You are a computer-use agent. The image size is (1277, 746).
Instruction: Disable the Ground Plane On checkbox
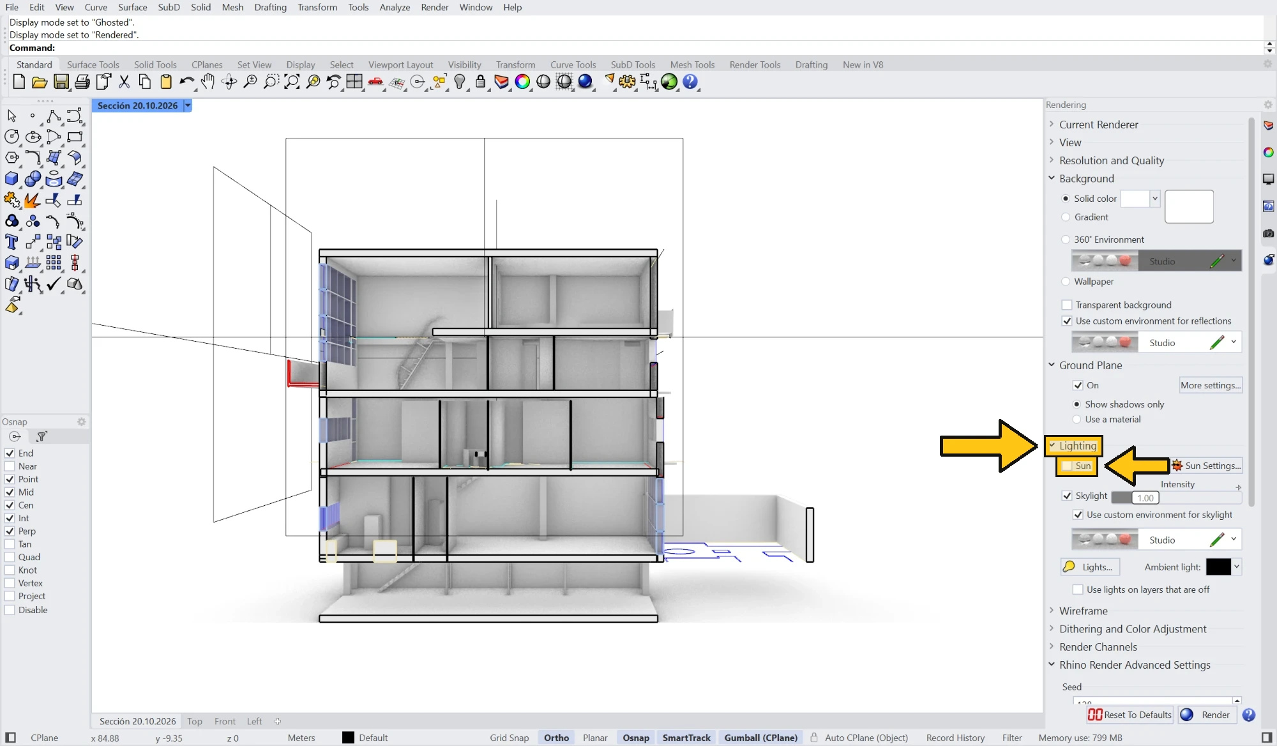(1078, 385)
